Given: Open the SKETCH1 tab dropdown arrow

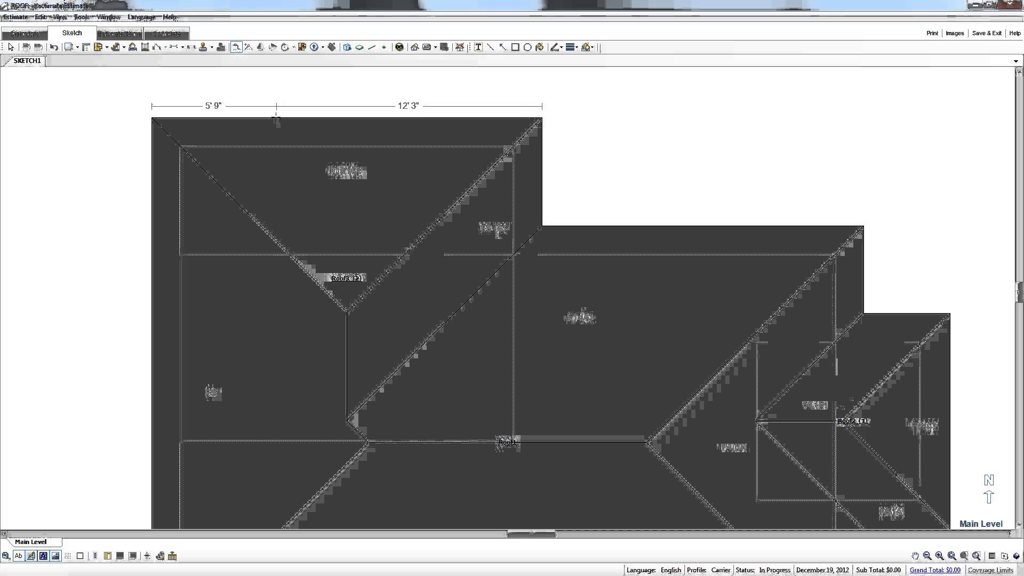Looking at the screenshot, I should (x=1015, y=60).
